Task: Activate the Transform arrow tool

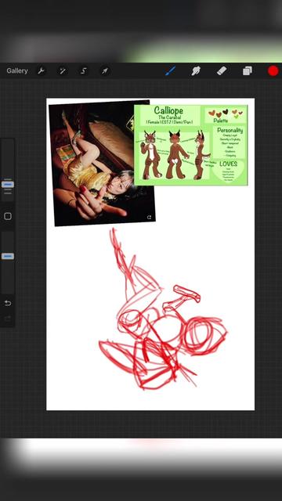Action: pyautogui.click(x=105, y=71)
